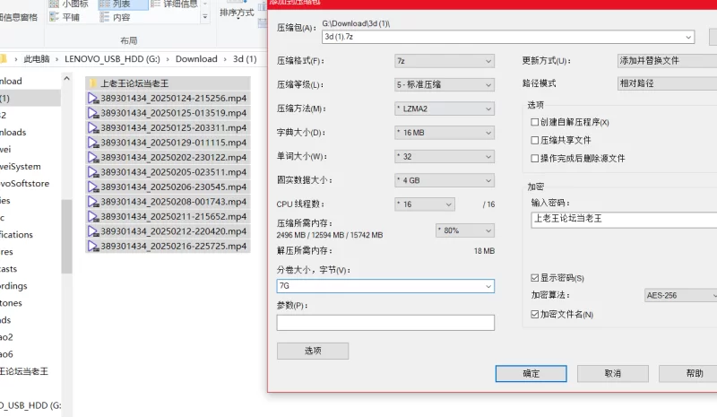
Task: Open the 路径模式 相对路径 dropdown
Action: (667, 83)
